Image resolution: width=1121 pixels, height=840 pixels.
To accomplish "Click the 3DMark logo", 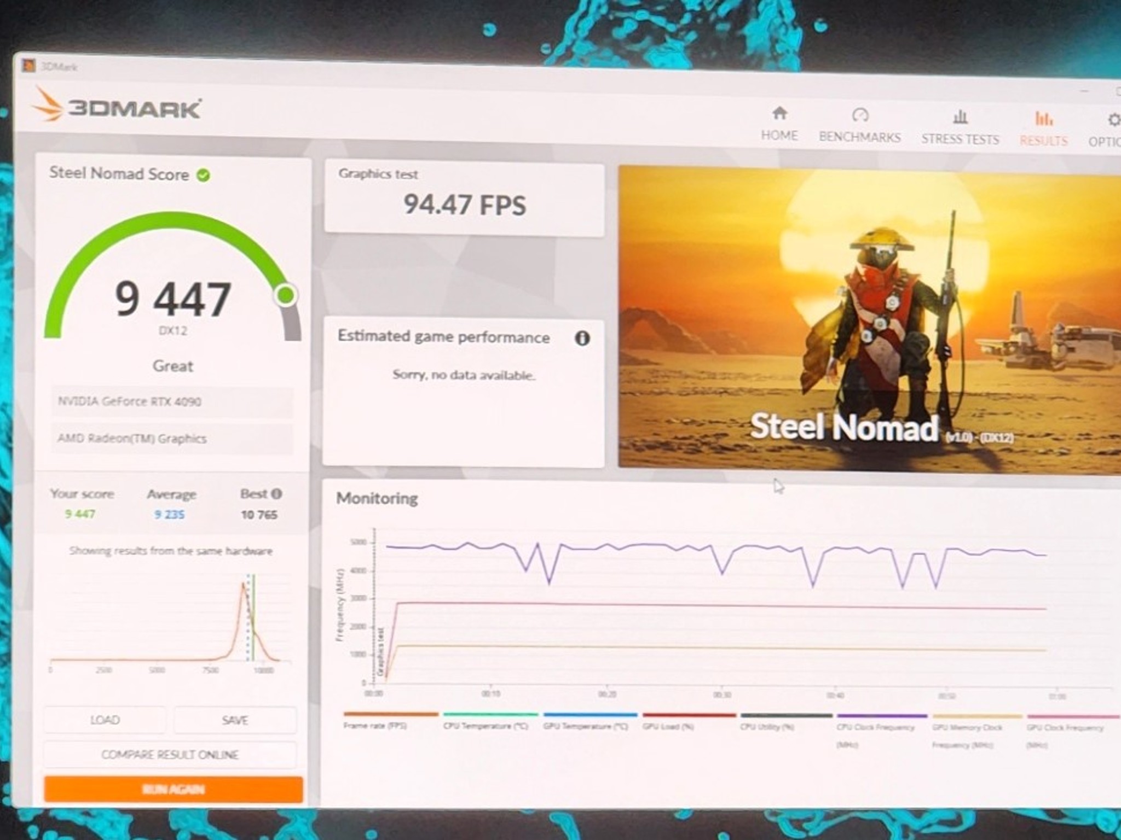I will 117,105.
